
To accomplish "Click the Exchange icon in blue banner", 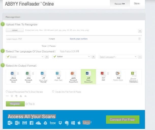I will (x=17, y=123).
